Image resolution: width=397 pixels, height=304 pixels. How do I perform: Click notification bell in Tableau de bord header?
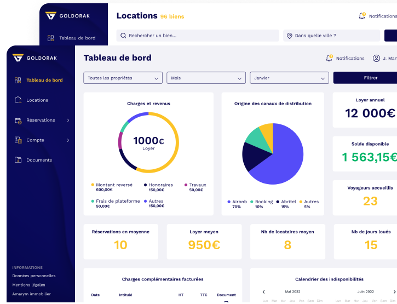(x=329, y=58)
